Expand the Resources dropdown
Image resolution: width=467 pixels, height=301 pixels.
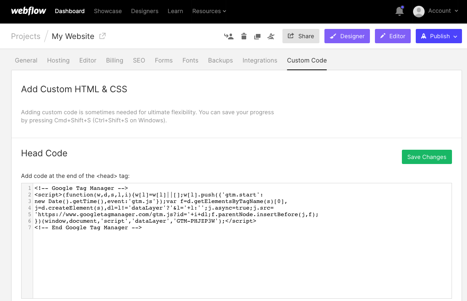coord(209,11)
